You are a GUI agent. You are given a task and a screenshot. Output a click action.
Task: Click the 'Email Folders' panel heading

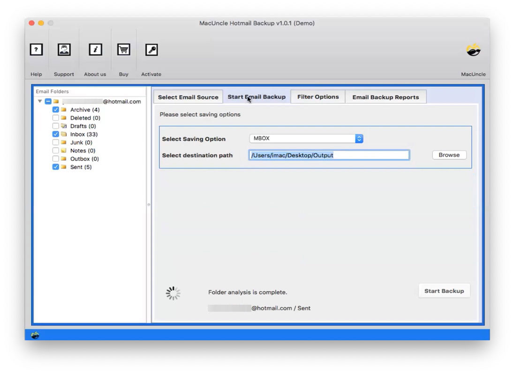(53, 91)
